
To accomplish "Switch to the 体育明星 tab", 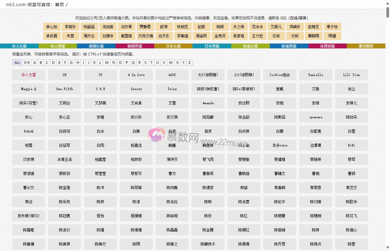I will pos(327,46).
